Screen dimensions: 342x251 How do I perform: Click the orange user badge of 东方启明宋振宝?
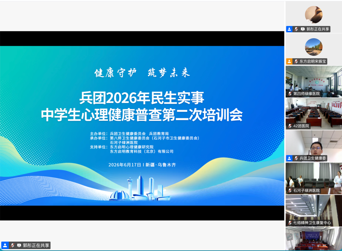point(289,61)
